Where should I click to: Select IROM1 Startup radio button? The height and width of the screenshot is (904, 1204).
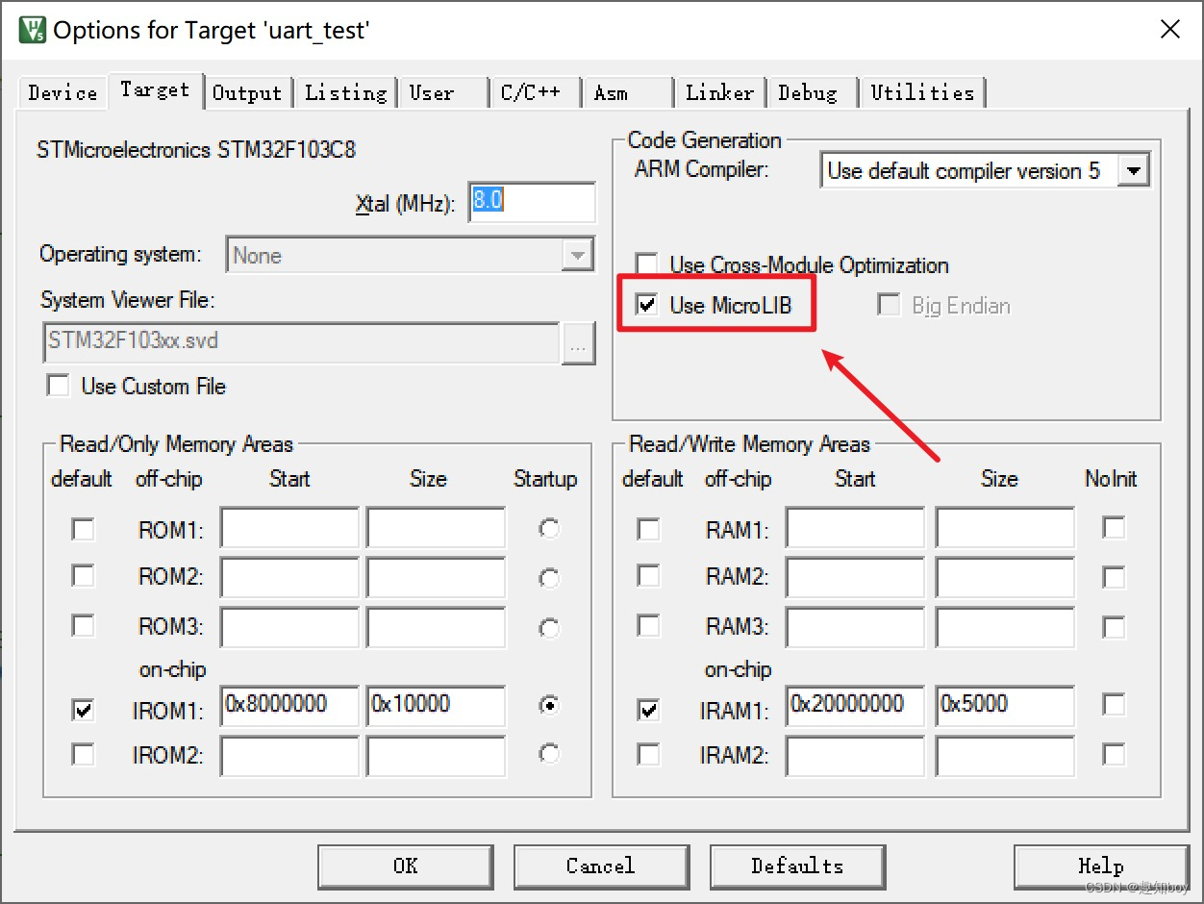tap(549, 706)
